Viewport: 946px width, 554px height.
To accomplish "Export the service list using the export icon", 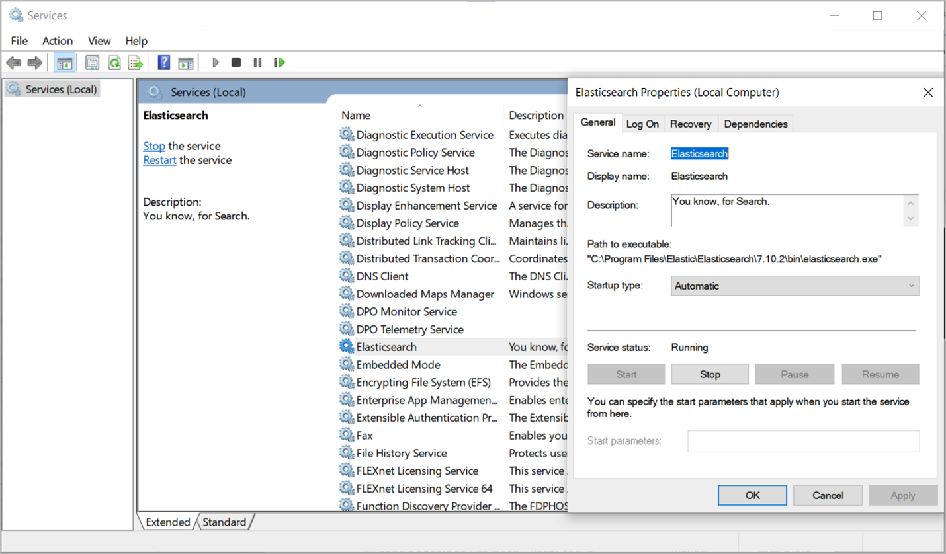I will click(x=135, y=62).
